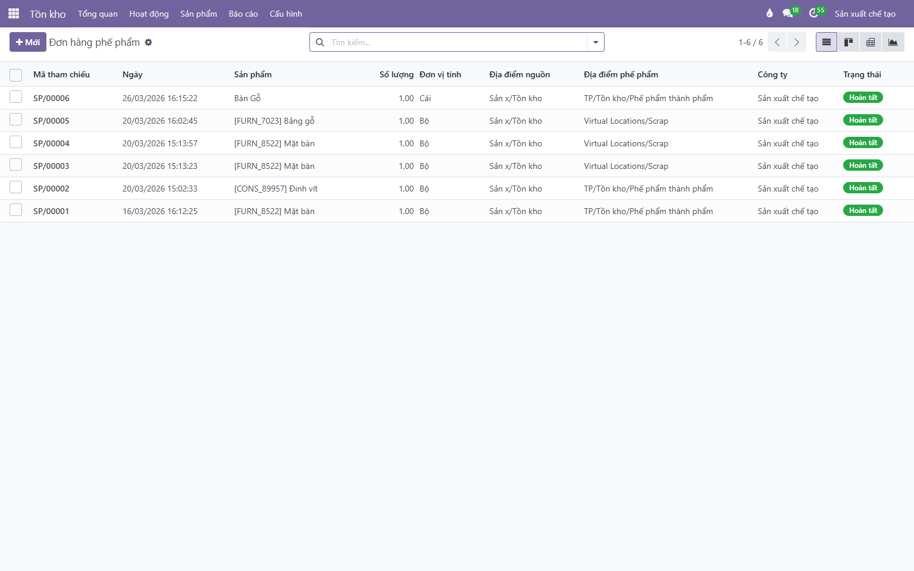Switch to pivot table view
Screen dimensions: 914x571
pyautogui.click(x=871, y=42)
